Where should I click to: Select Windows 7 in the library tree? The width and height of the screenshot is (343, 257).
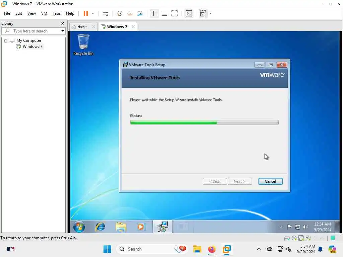tap(32, 47)
